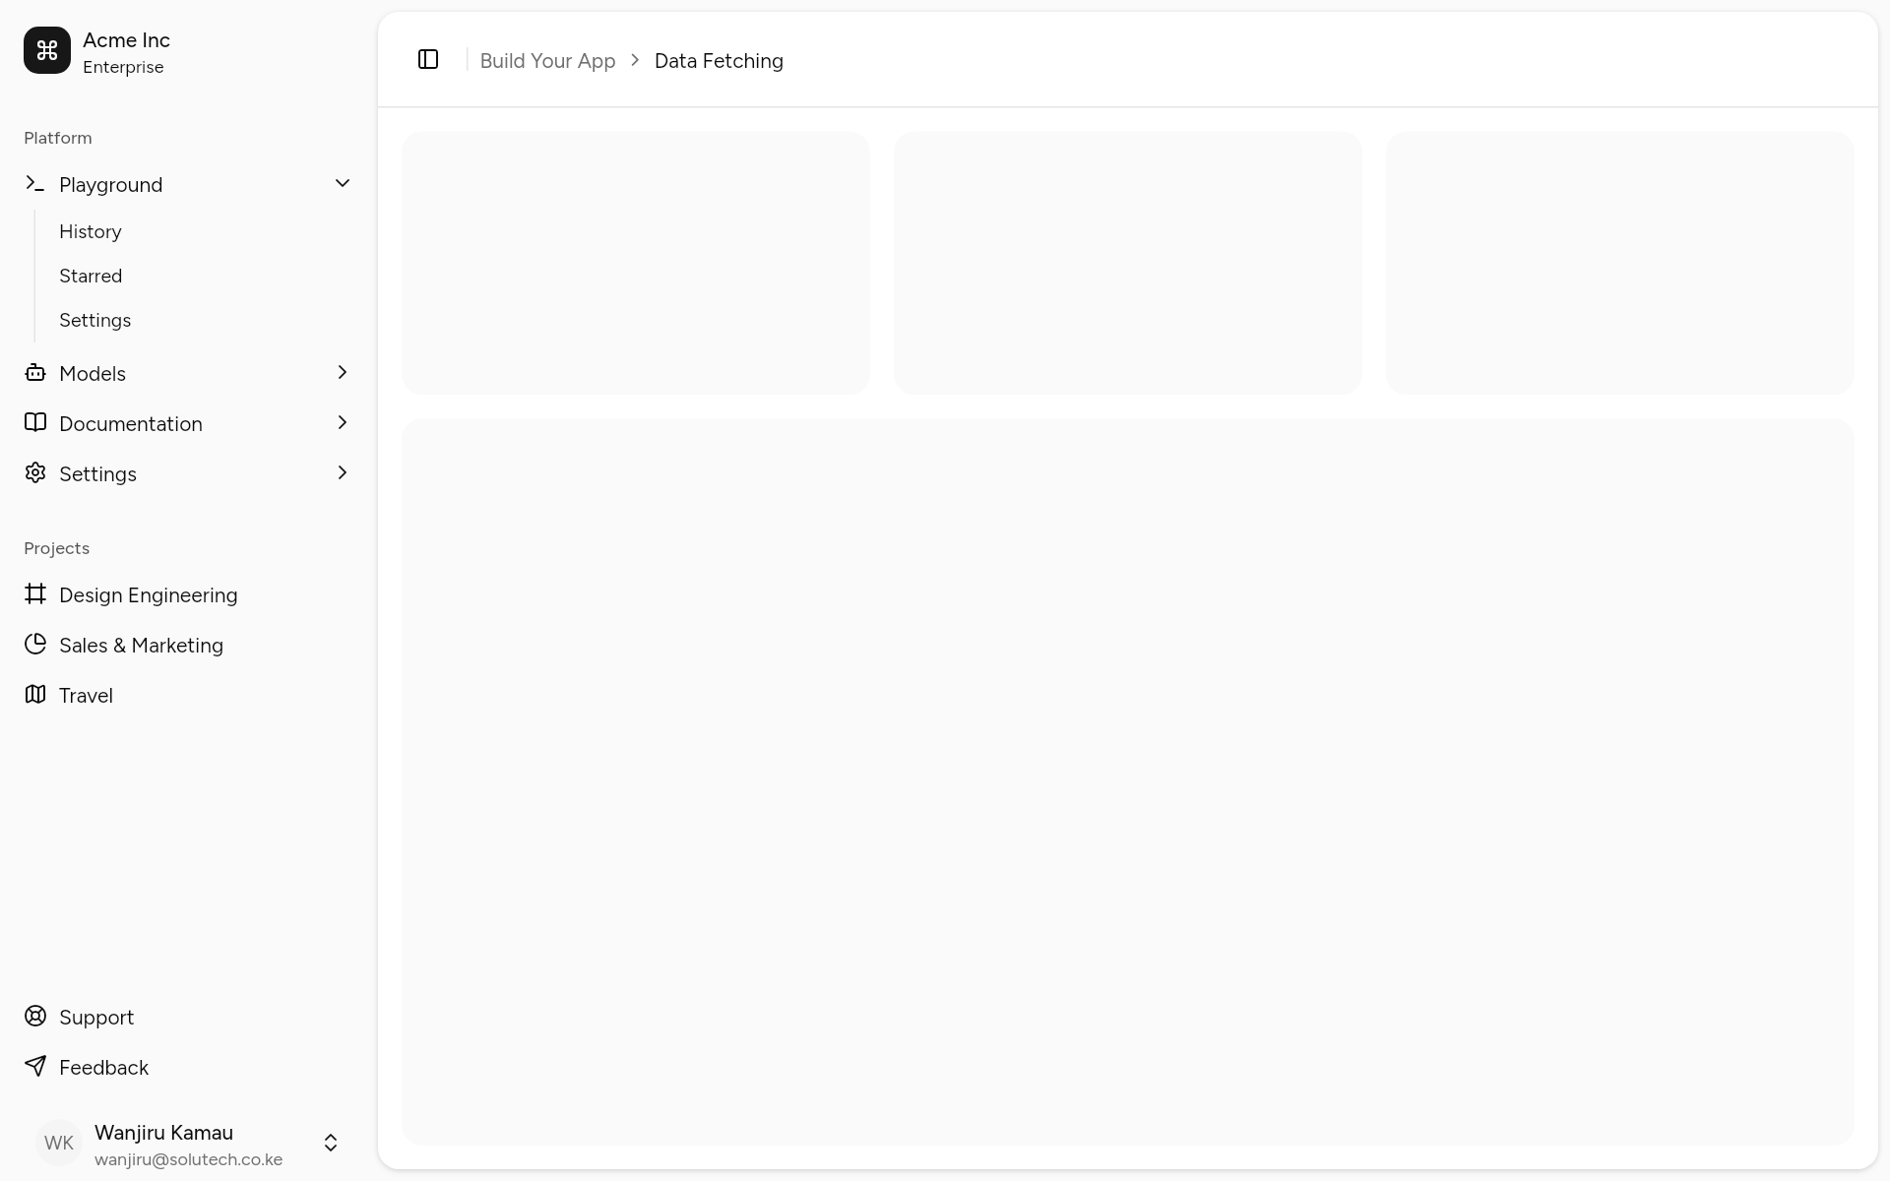Click the Support lifebuoy icon
Screen dimensions: 1890x1181
coord(35,1017)
